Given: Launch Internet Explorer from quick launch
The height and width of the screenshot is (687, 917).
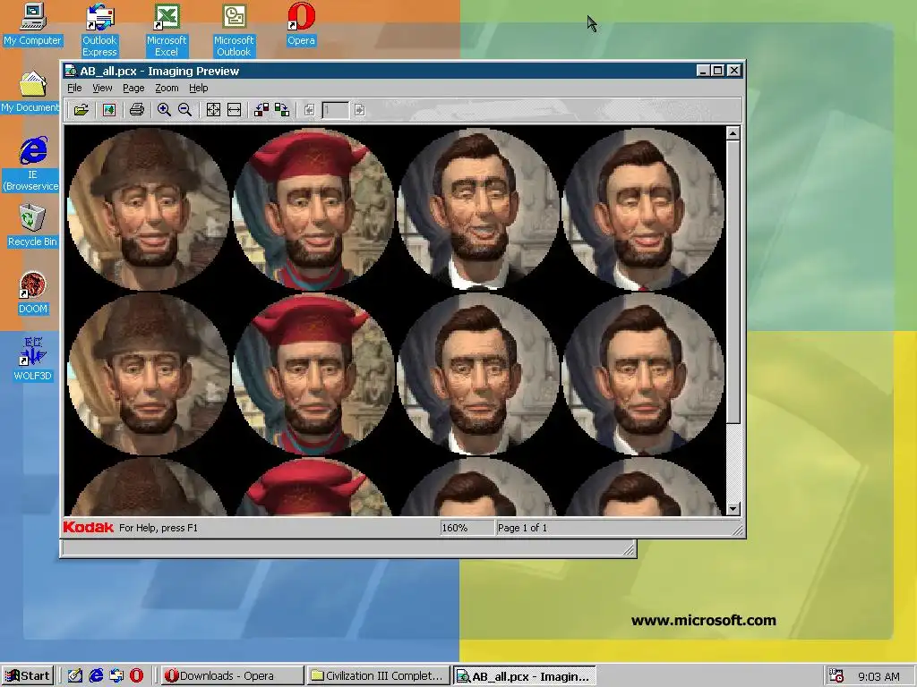Looking at the screenshot, I should [96, 676].
